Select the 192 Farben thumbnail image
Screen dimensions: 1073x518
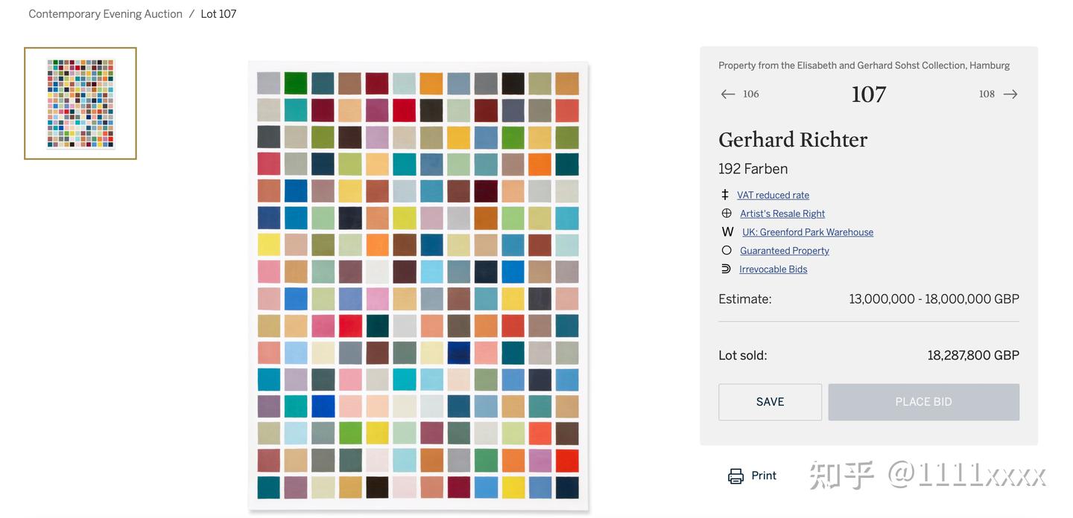pos(80,103)
